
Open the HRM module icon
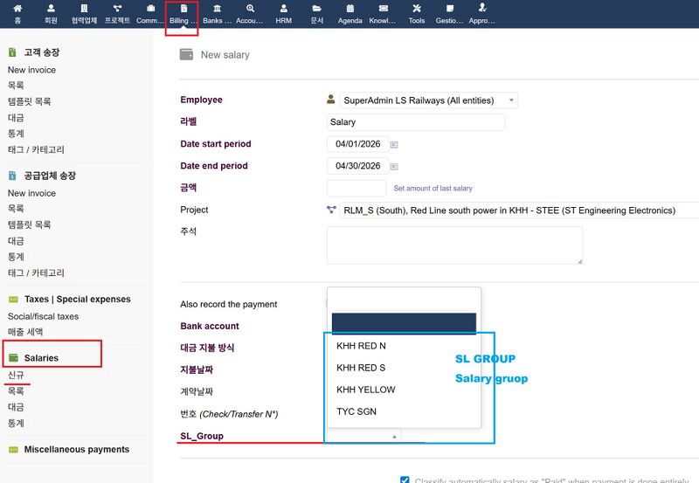click(x=283, y=9)
